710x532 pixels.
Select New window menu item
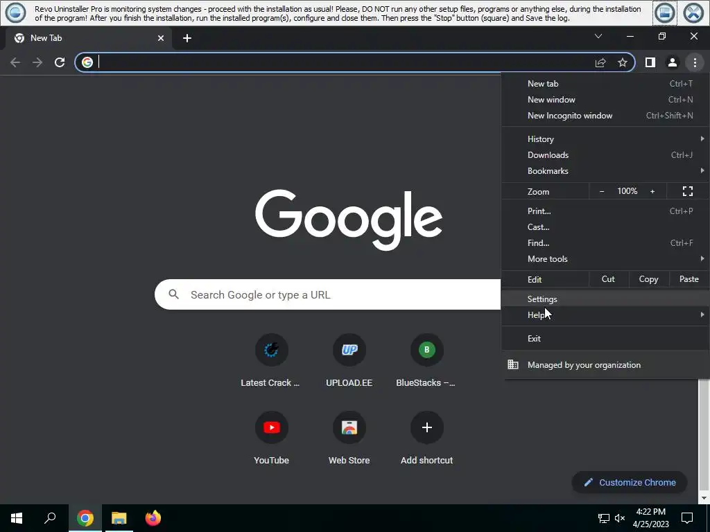(x=605, y=100)
